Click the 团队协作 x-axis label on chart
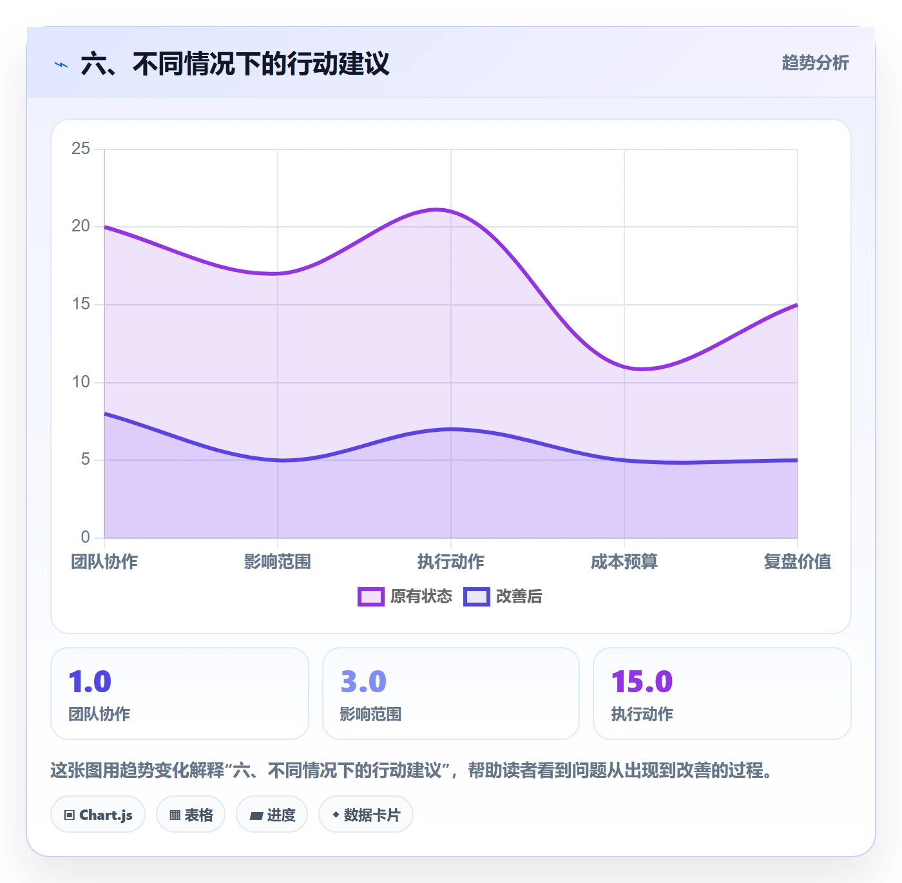Viewport: 902px width, 883px height. coord(104,561)
